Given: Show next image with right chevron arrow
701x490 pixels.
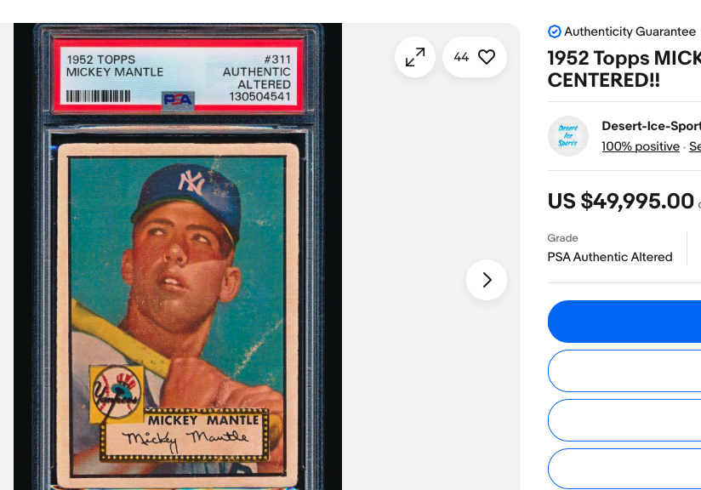Looking at the screenshot, I should [487, 280].
